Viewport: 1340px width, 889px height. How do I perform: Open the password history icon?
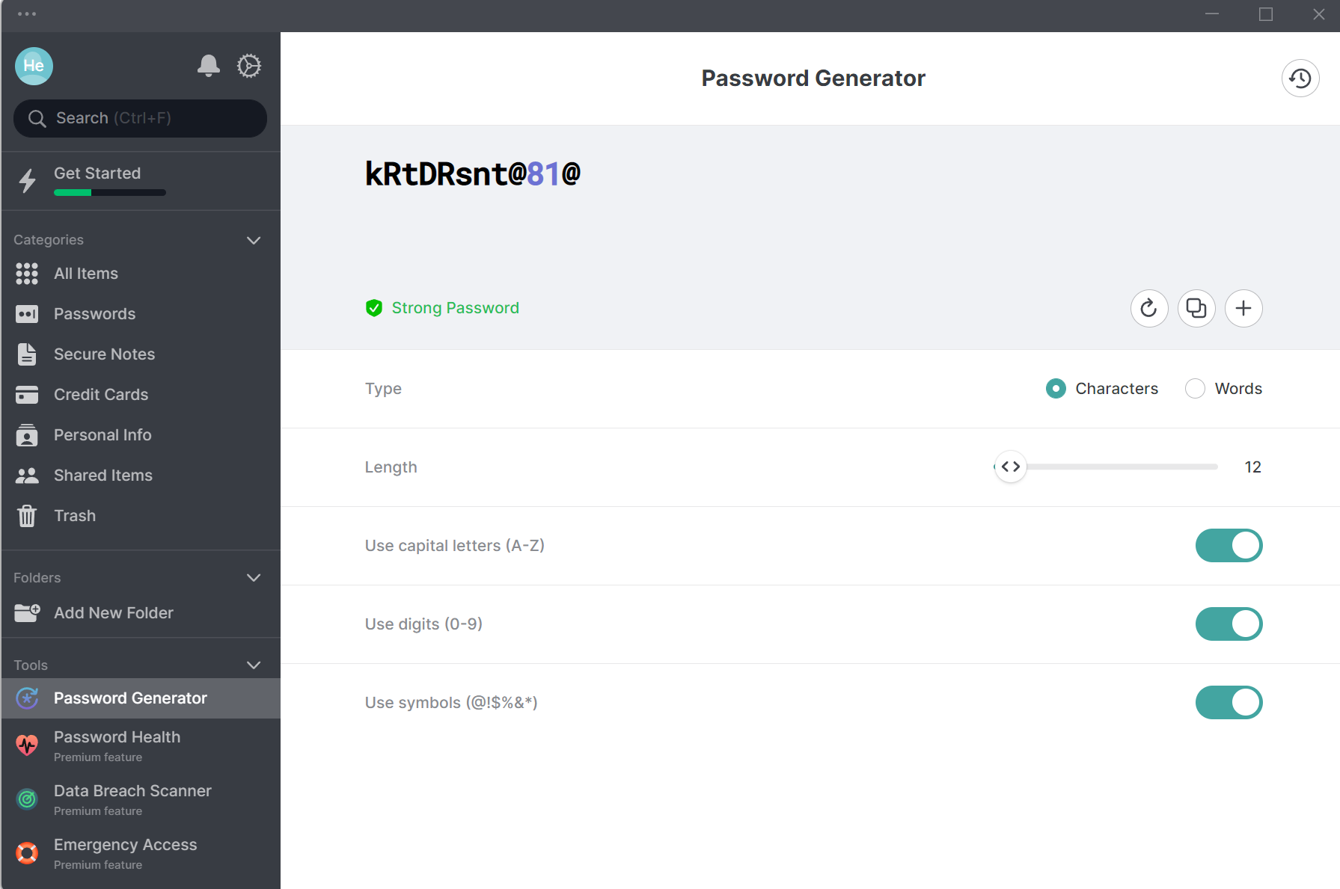(x=1300, y=79)
